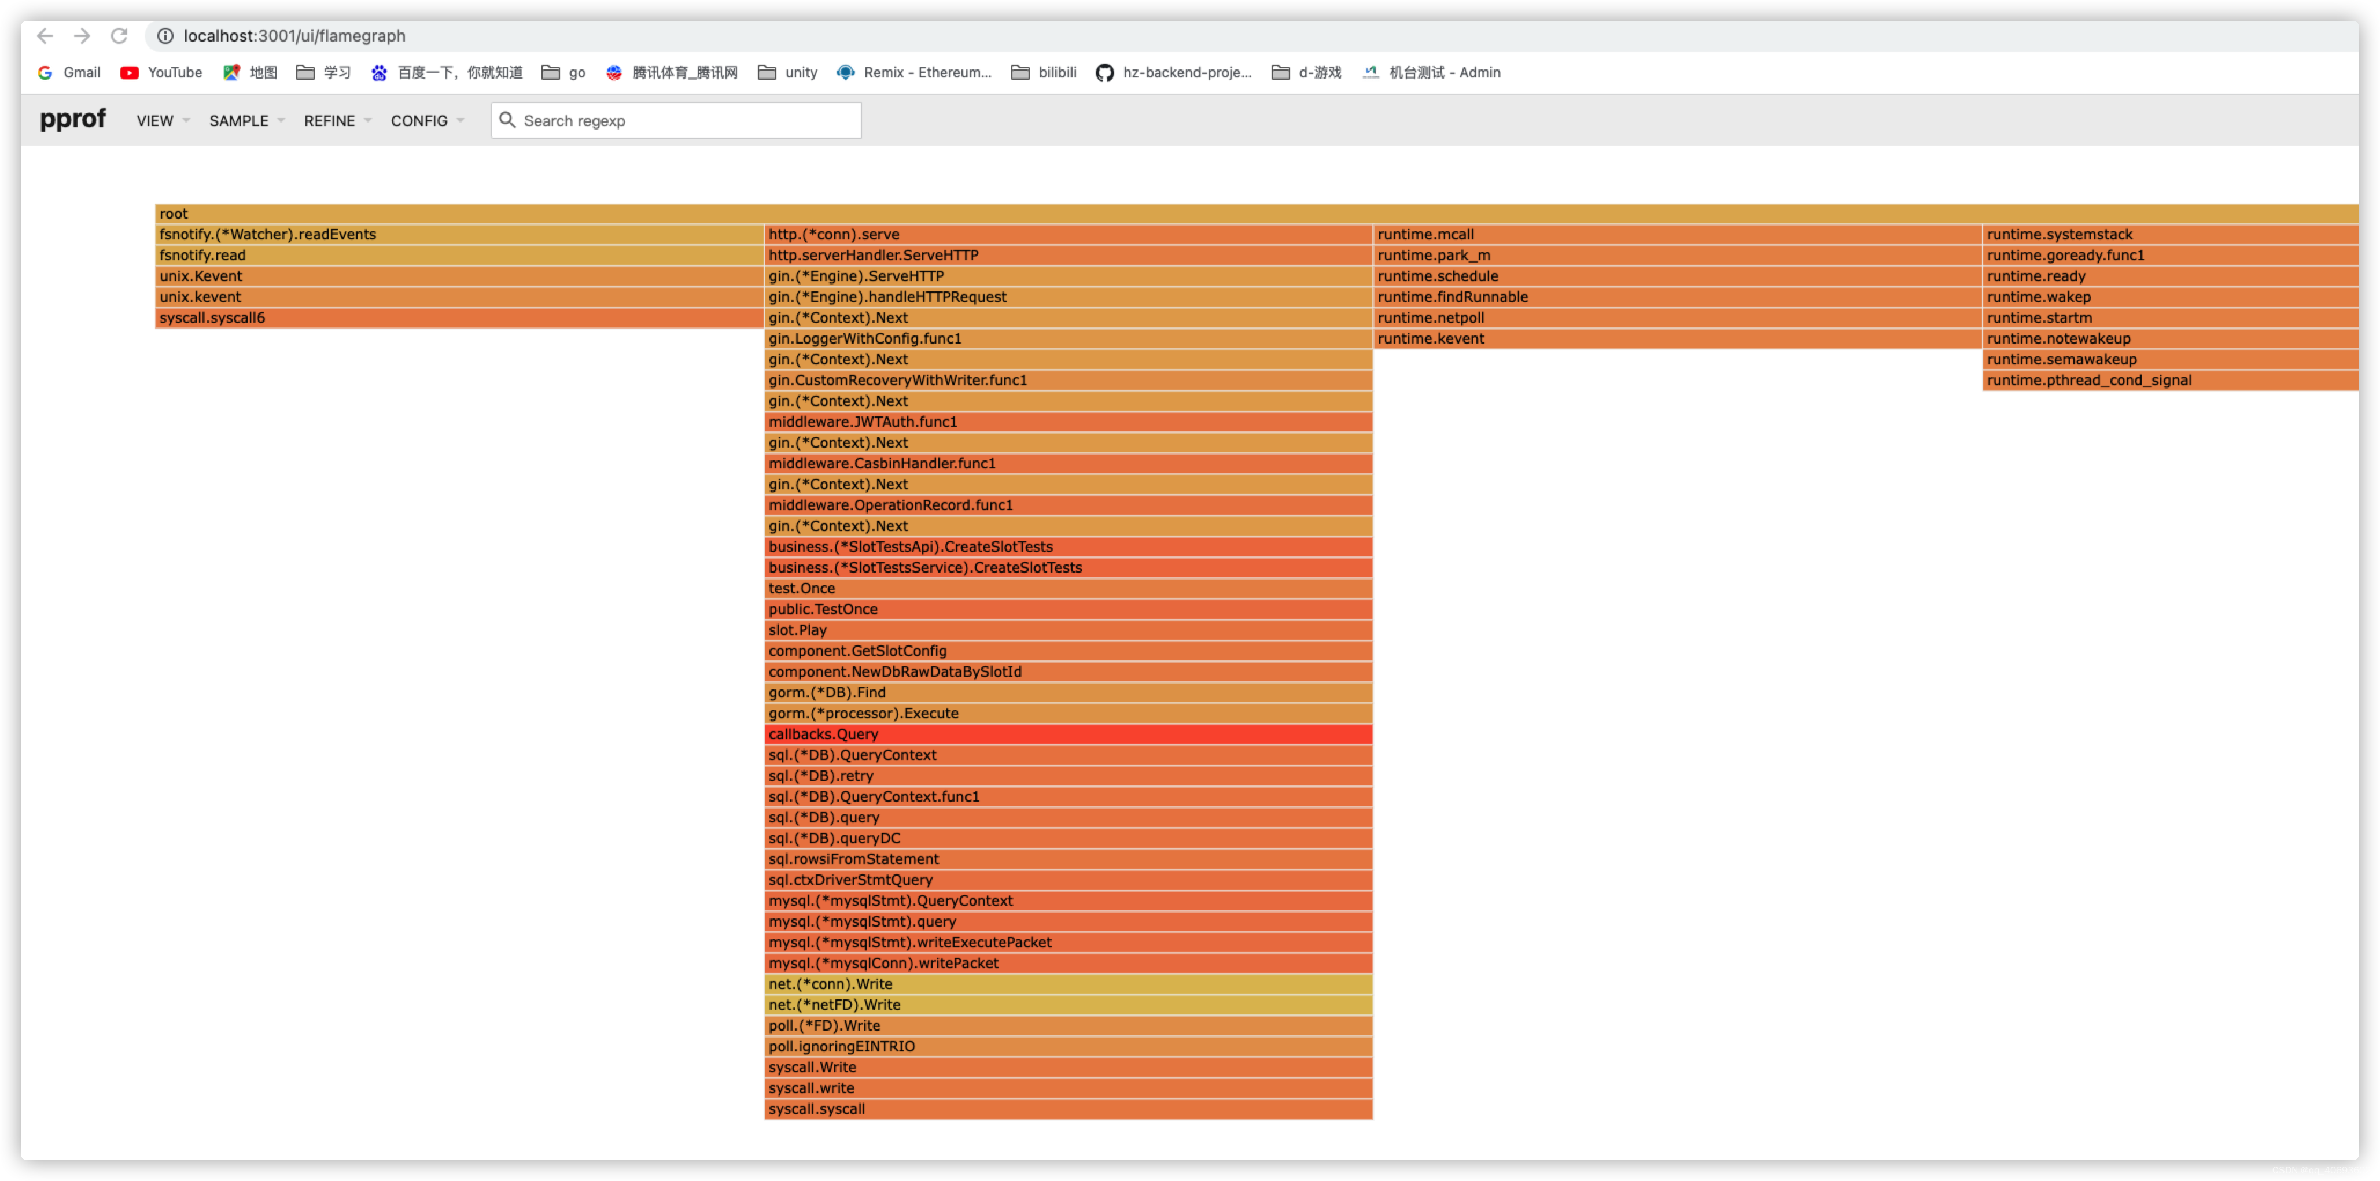Click the pprof logo title

click(73, 119)
